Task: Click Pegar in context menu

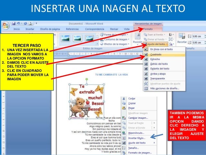Action: pos(139,108)
